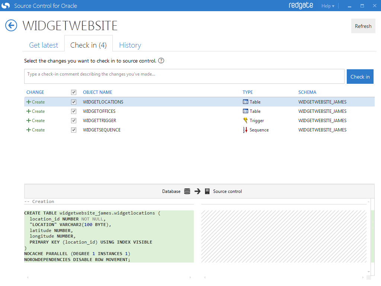Uncheck the WIDGETSEQUENCE checkbox
This screenshot has width=381, height=286.
tap(74, 130)
